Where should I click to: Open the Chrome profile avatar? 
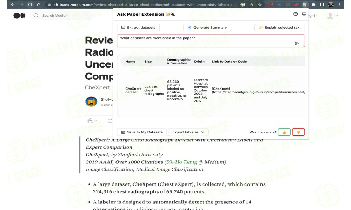point(331,5)
